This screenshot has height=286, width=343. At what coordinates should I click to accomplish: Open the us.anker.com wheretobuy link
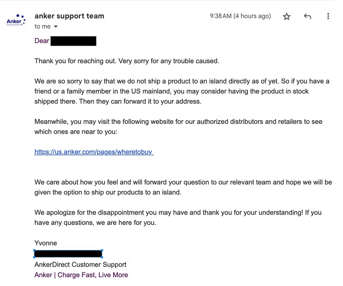94,152
